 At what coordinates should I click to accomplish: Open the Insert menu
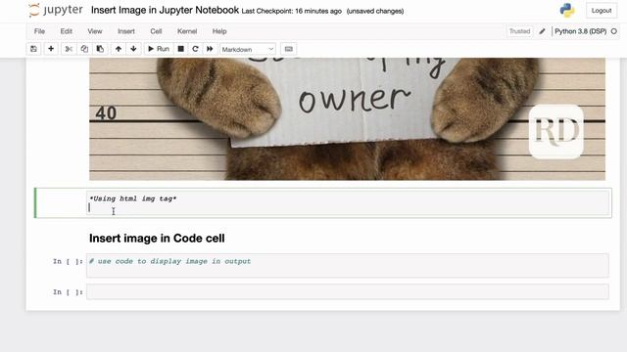pos(126,31)
